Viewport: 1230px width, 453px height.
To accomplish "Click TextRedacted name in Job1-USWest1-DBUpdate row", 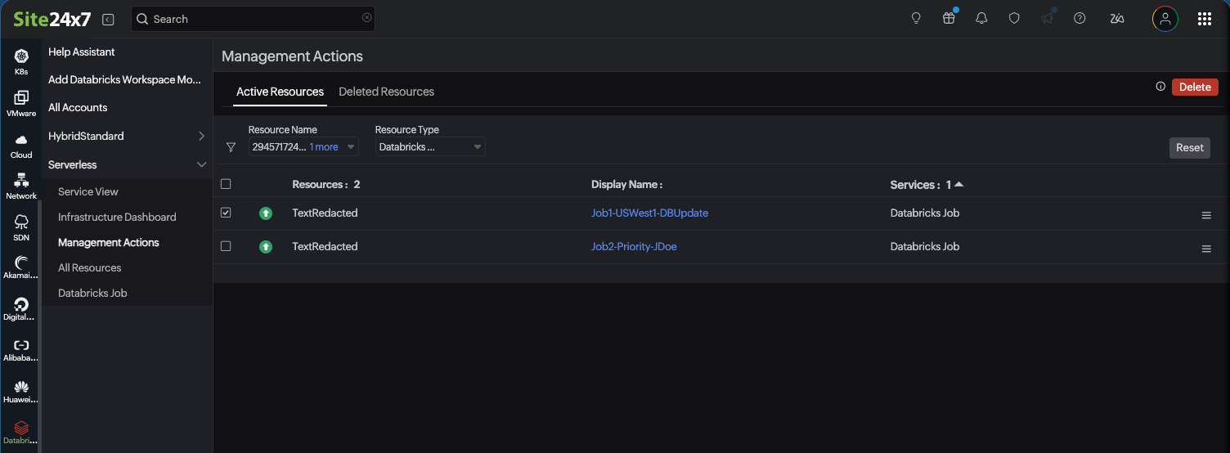I will (325, 213).
